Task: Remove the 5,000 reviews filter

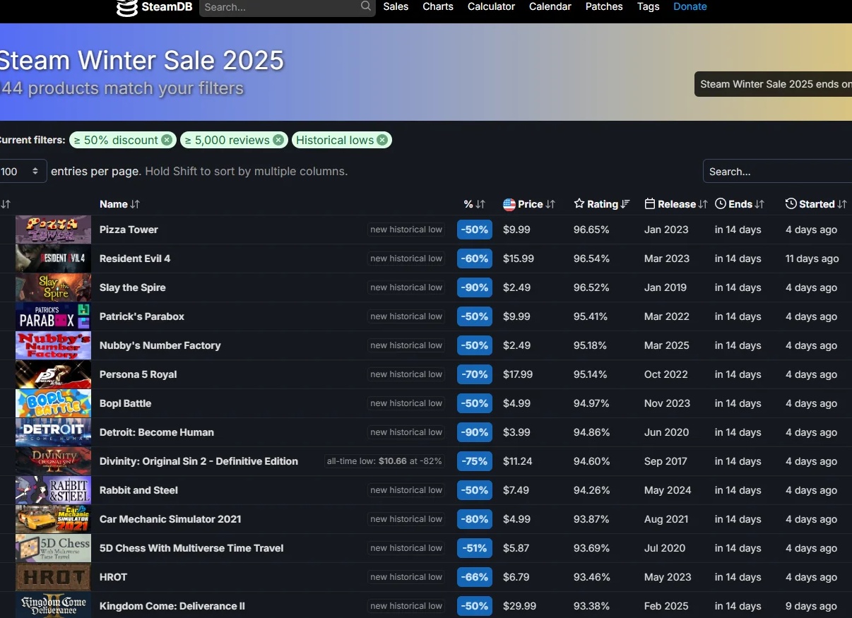Action: click(x=278, y=140)
